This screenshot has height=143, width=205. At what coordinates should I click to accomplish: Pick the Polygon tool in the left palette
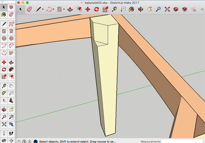(11, 39)
